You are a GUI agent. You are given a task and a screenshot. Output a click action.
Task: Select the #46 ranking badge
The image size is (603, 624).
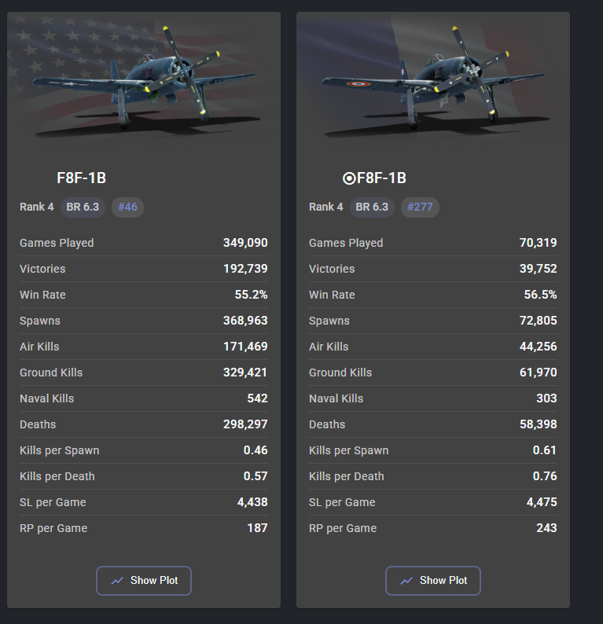(x=127, y=207)
